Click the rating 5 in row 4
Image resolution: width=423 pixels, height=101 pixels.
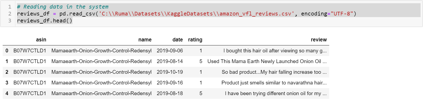pos(201,93)
